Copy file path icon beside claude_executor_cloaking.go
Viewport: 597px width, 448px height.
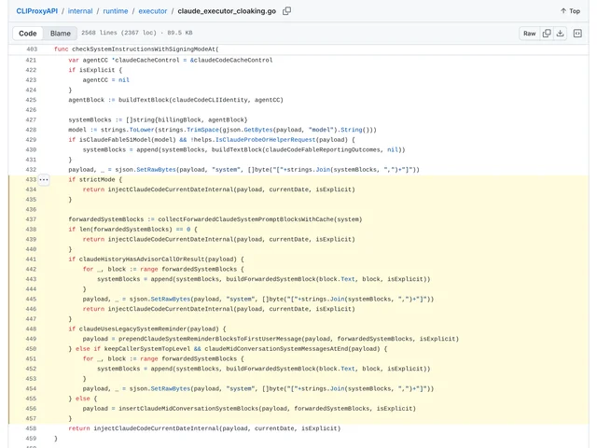point(286,11)
